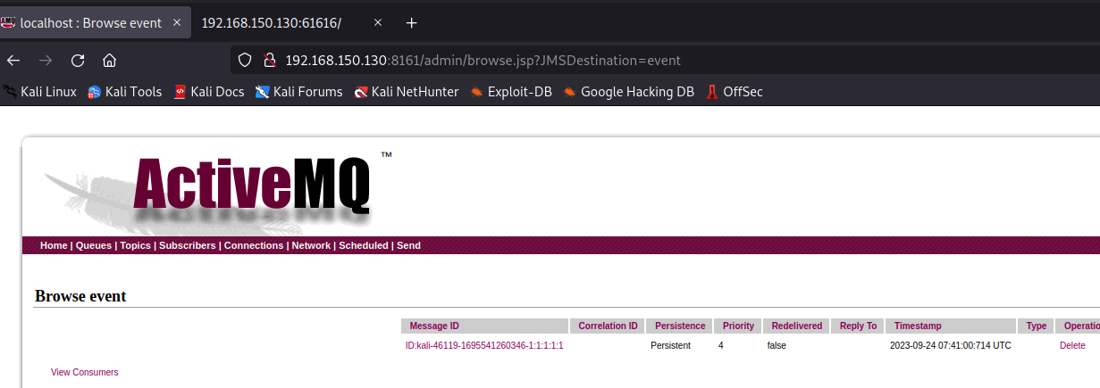Delete the kali-46119 message
The image size is (1100, 388).
coord(1072,345)
